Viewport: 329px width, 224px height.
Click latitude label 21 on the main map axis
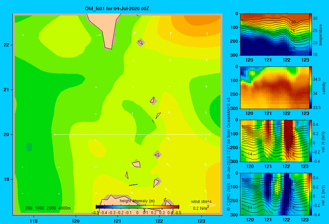click(x=7, y=90)
